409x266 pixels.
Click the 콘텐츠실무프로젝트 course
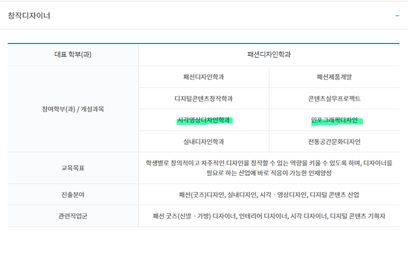[x=334, y=99]
